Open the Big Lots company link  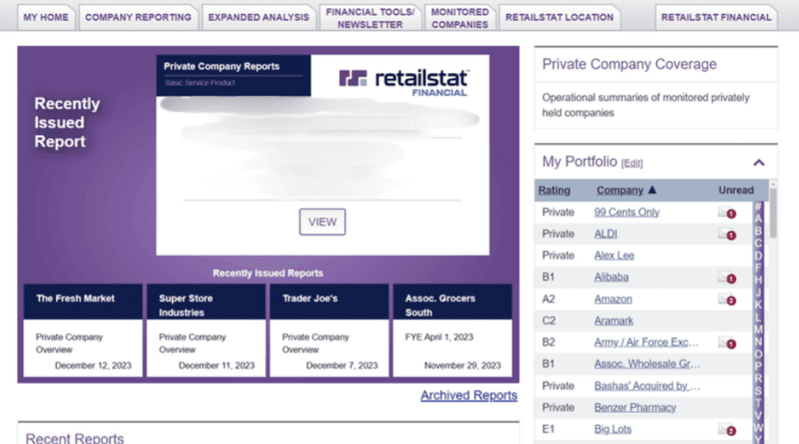pyautogui.click(x=613, y=429)
